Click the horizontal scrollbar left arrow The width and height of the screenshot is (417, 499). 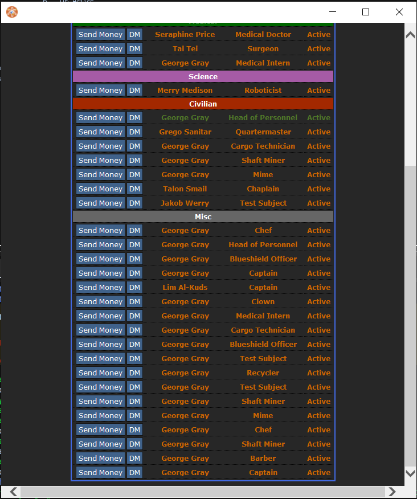click(x=14, y=492)
